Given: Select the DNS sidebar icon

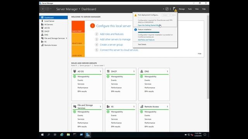Looking at the screenshot, I should pos(42,35).
